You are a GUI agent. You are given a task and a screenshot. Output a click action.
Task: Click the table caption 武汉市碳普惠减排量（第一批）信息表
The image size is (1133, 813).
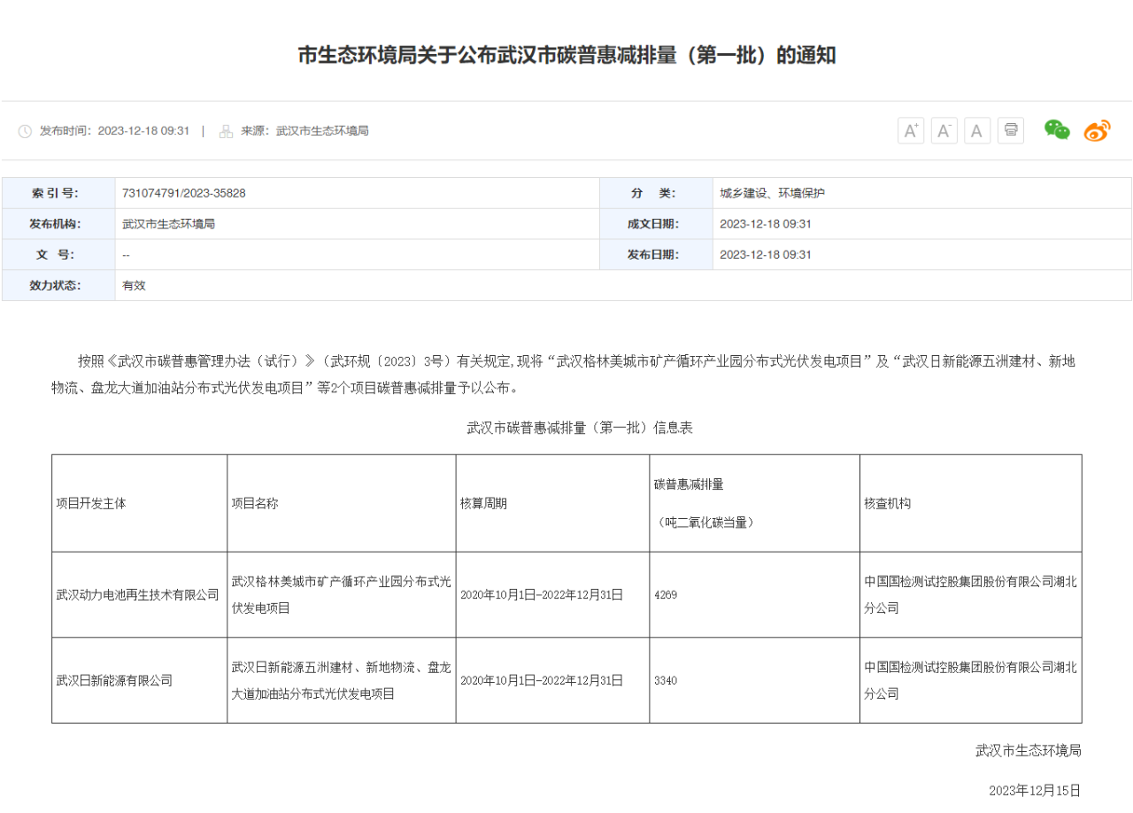point(579,428)
